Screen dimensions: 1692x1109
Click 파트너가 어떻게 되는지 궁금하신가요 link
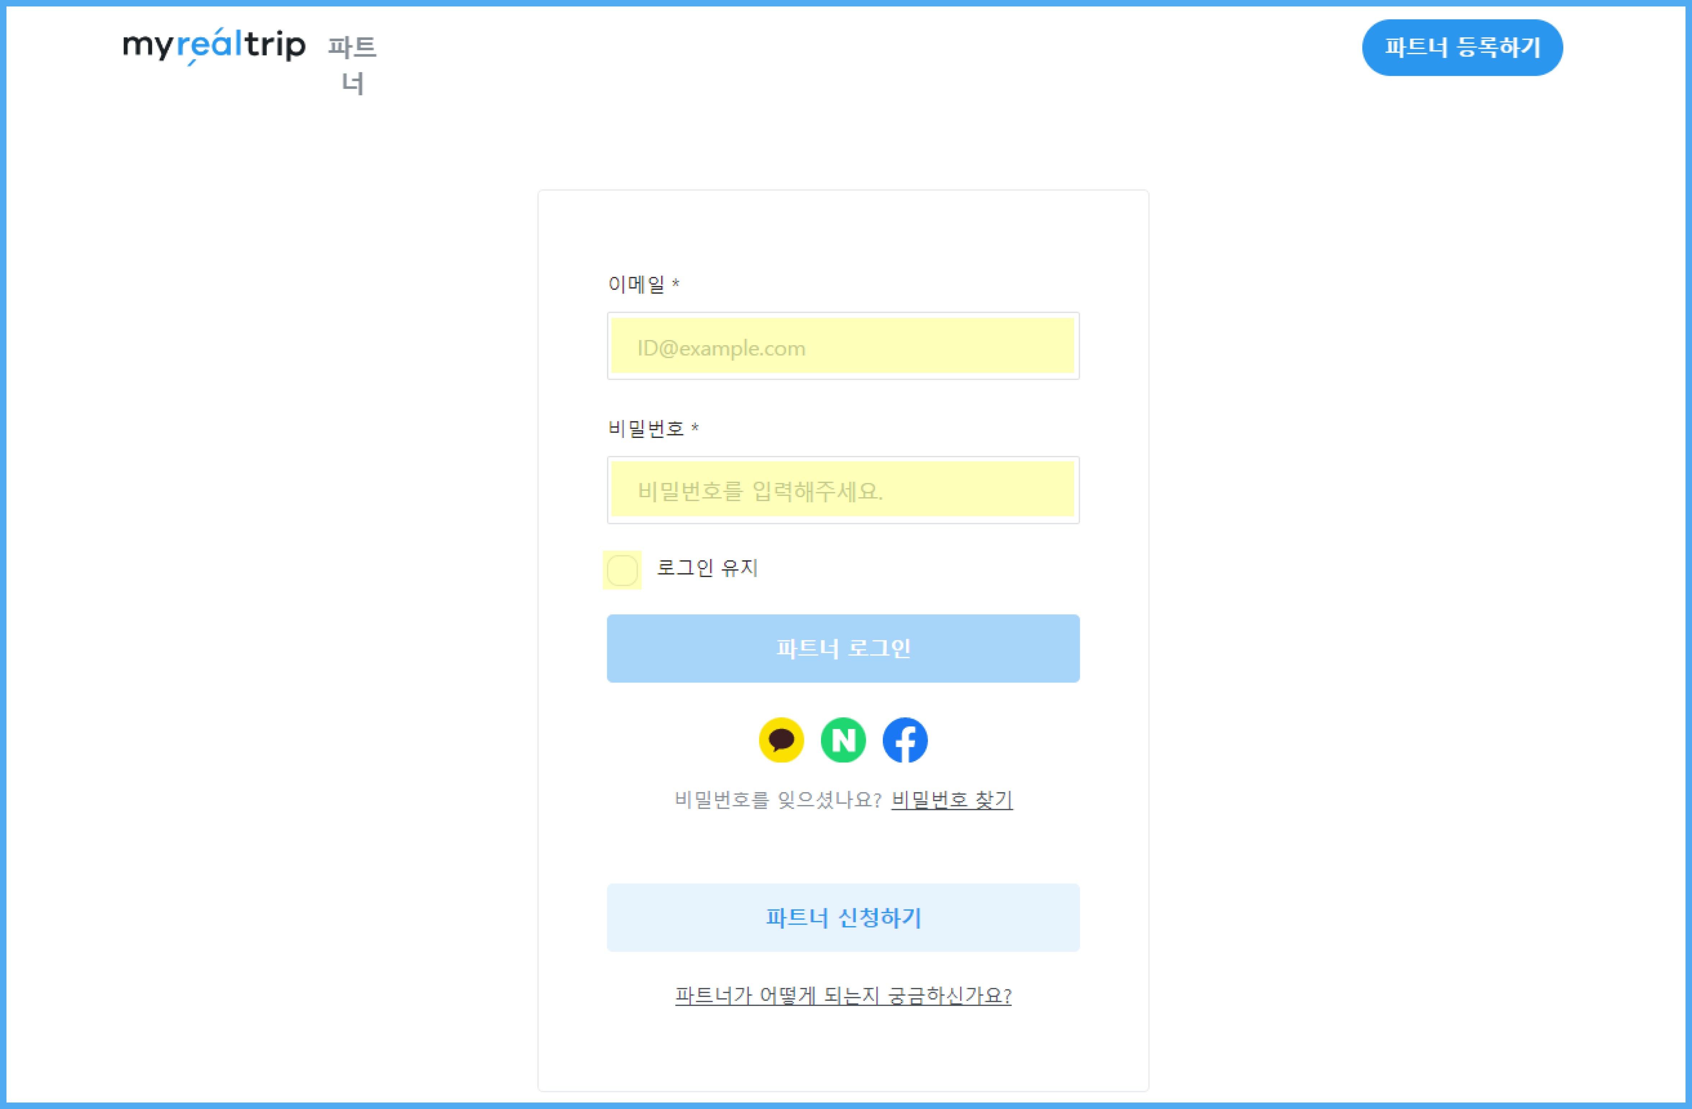843,997
